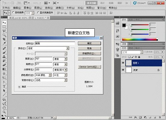Select the Lasso tool

4,31
